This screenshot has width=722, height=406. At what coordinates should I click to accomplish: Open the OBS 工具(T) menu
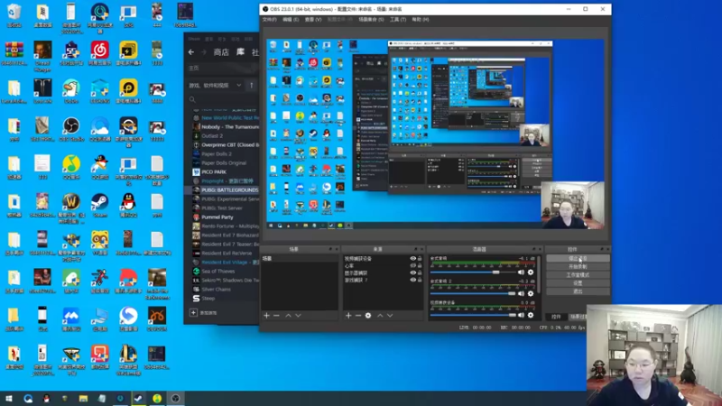[398, 19]
